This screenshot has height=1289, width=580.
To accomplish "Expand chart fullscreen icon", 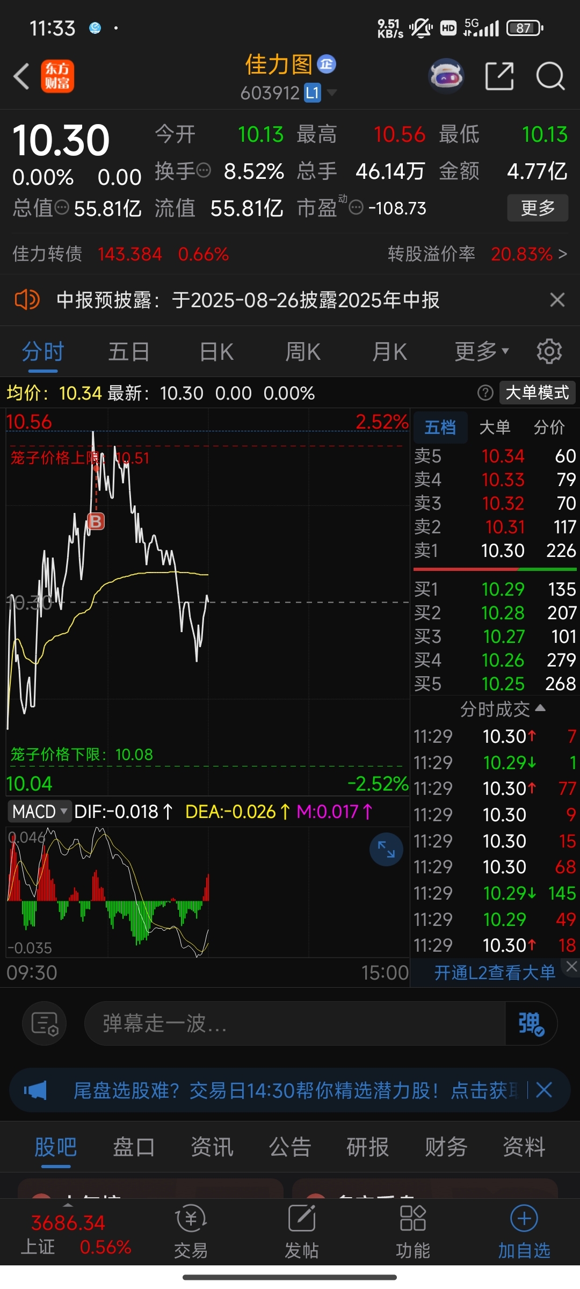I will coord(386,849).
